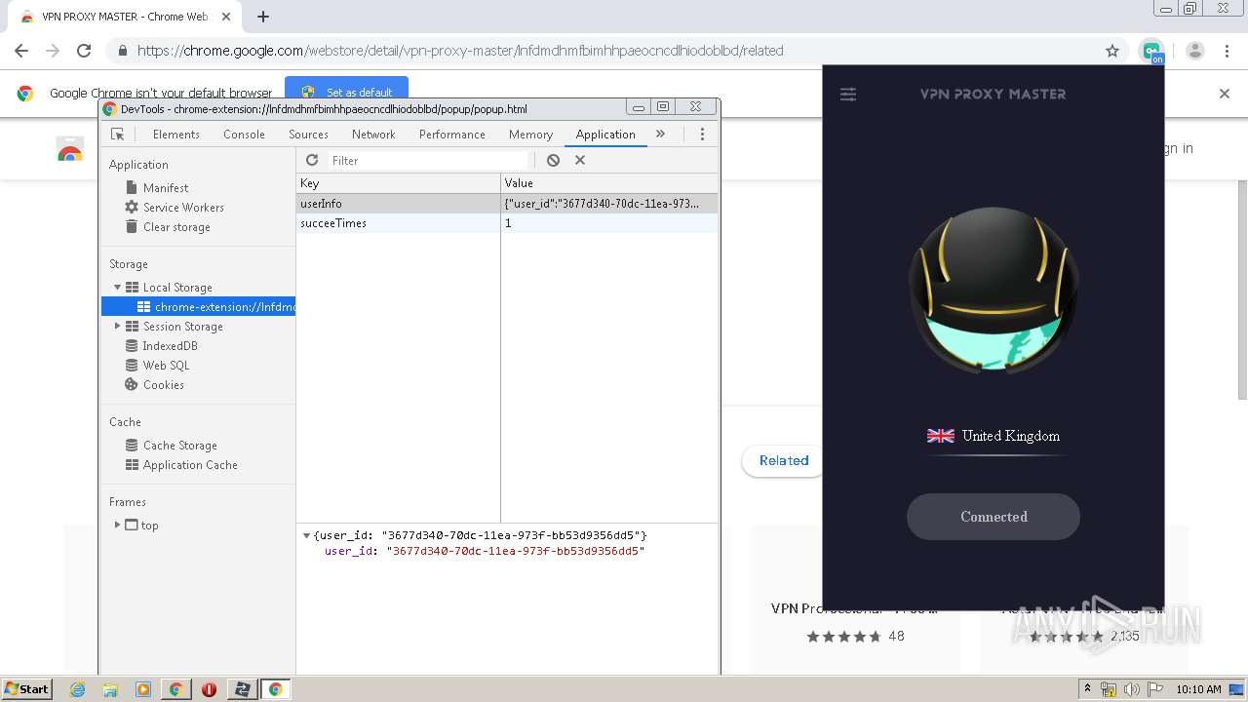
Task: Switch to the Performance tab
Action: [x=452, y=135]
